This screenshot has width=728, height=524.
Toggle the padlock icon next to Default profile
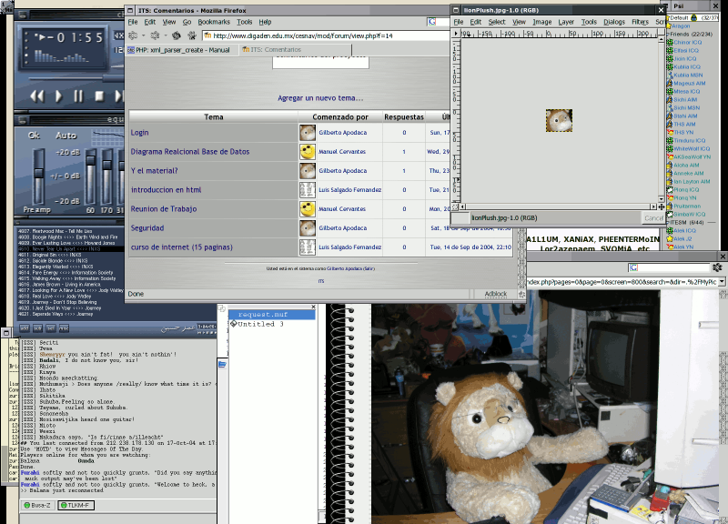[x=693, y=18]
